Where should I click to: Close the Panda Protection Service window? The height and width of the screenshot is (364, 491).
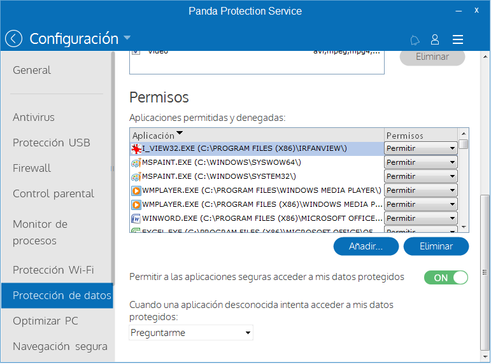click(476, 11)
